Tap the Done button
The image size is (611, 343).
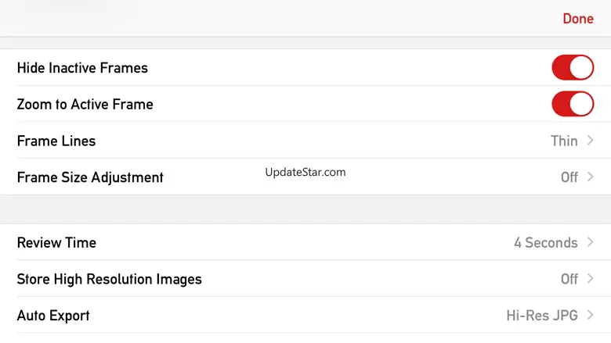(x=577, y=18)
